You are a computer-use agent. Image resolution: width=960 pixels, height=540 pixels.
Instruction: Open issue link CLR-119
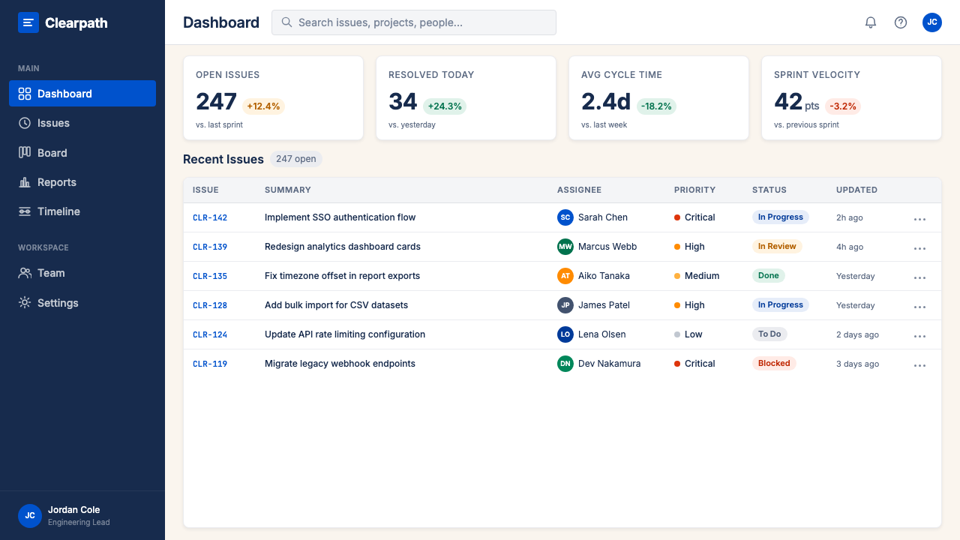(x=210, y=364)
